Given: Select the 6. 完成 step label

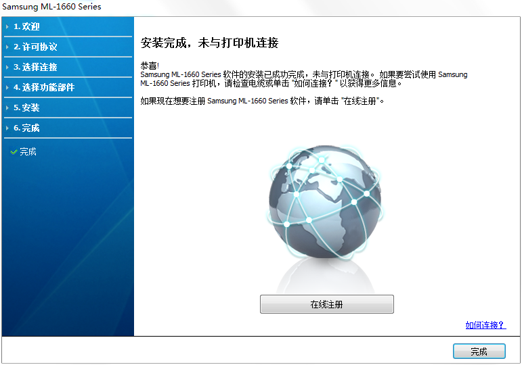Looking at the screenshot, I should [x=26, y=128].
